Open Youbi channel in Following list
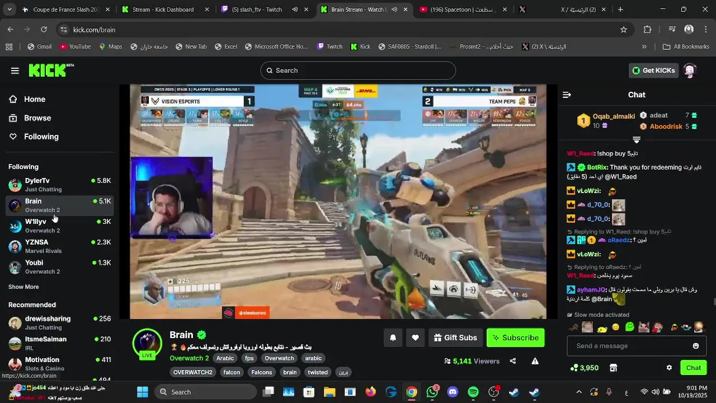 (59, 266)
